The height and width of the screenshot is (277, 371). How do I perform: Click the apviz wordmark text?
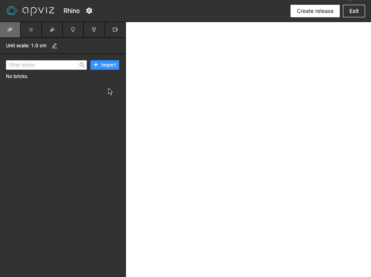point(38,11)
